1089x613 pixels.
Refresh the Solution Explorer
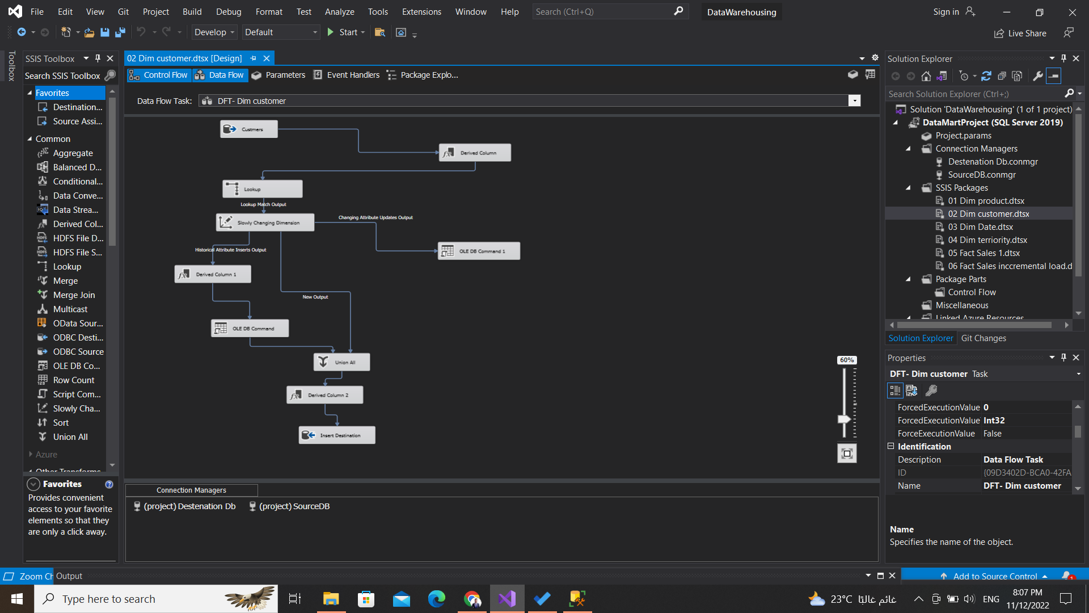point(986,75)
